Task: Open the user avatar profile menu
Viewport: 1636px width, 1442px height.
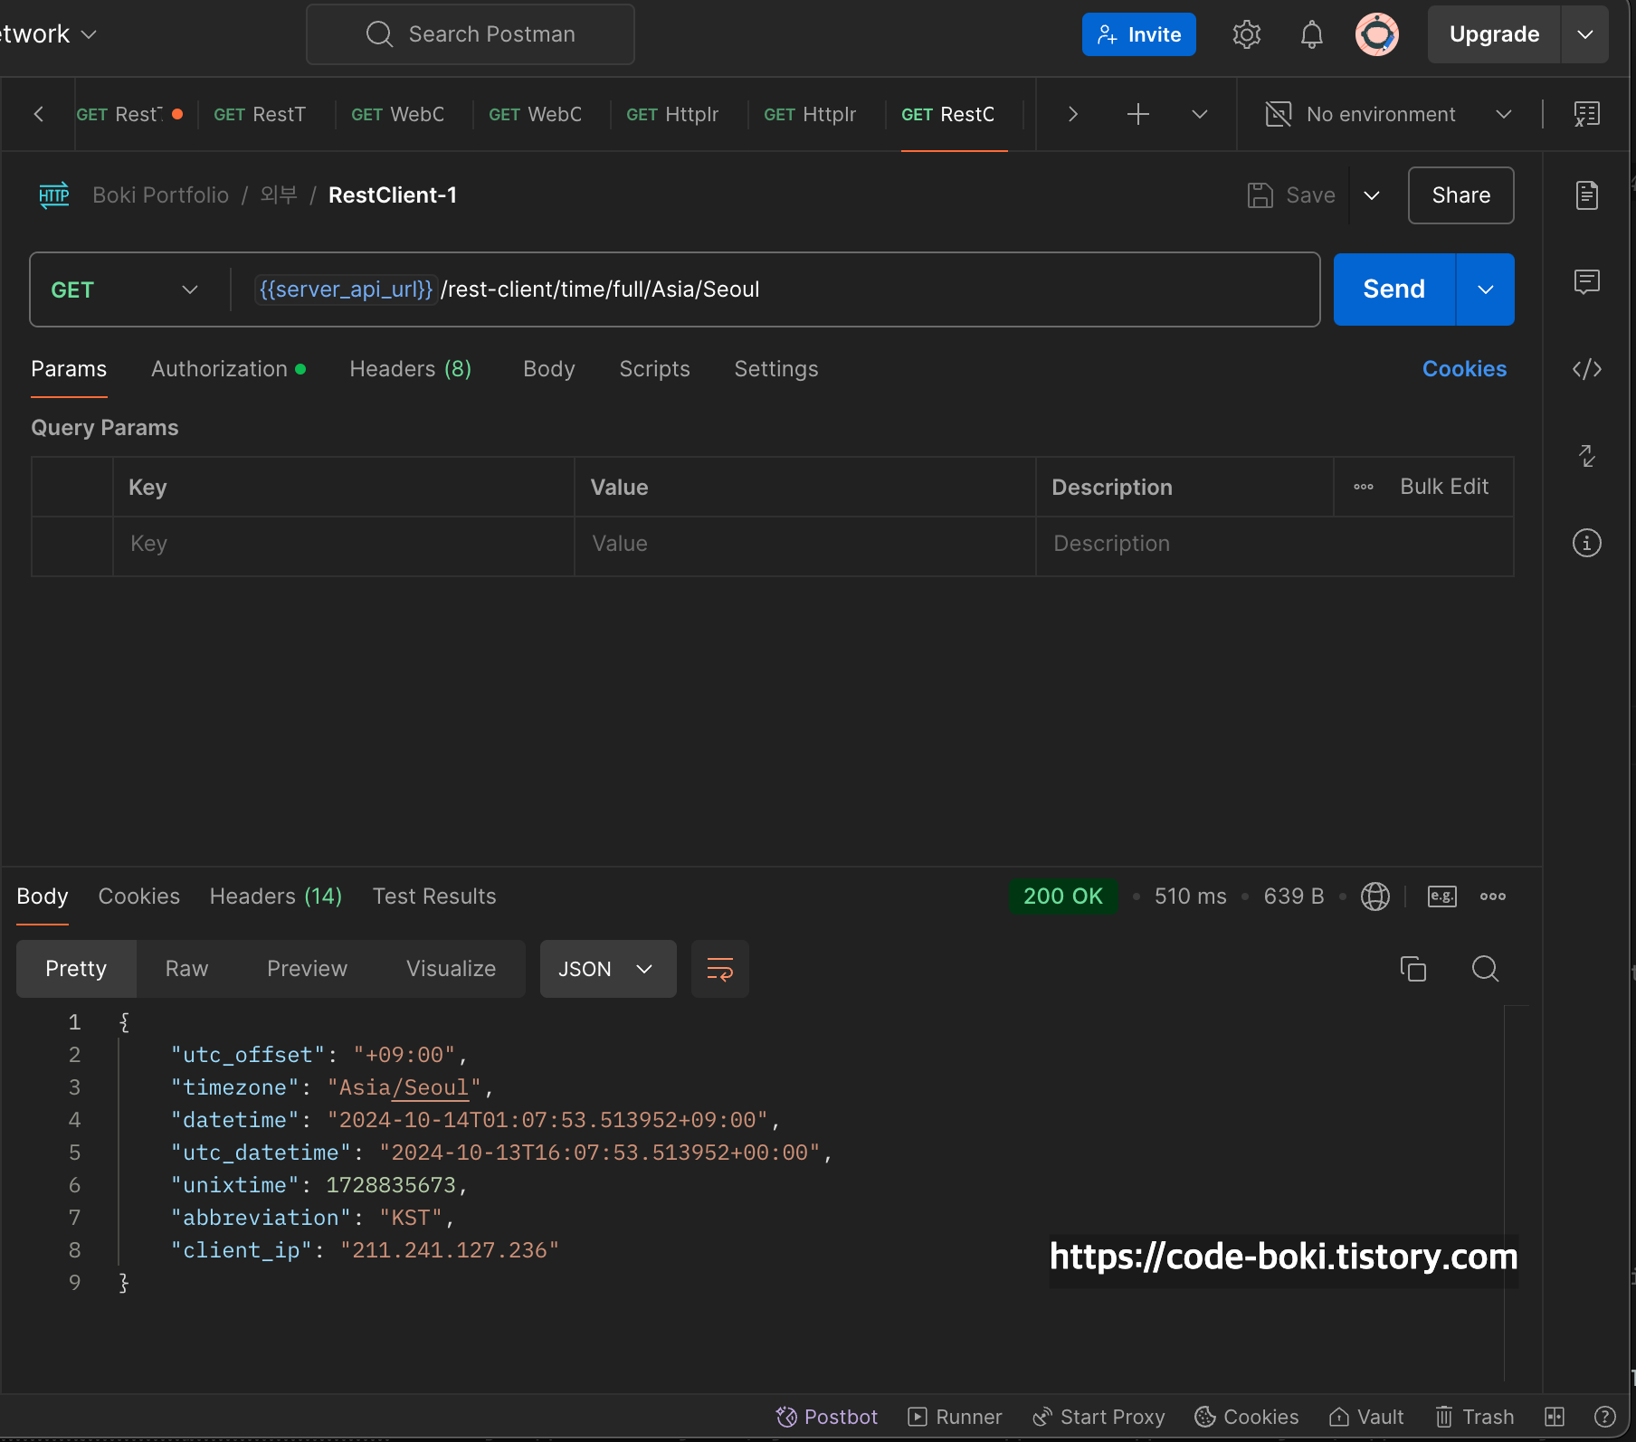Action: [x=1376, y=34]
